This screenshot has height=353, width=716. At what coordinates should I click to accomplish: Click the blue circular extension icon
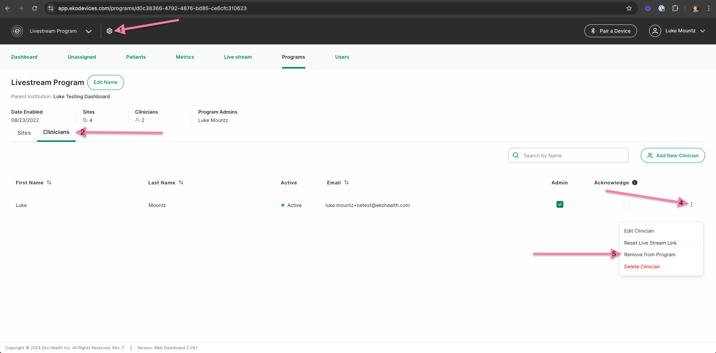pyautogui.click(x=661, y=8)
